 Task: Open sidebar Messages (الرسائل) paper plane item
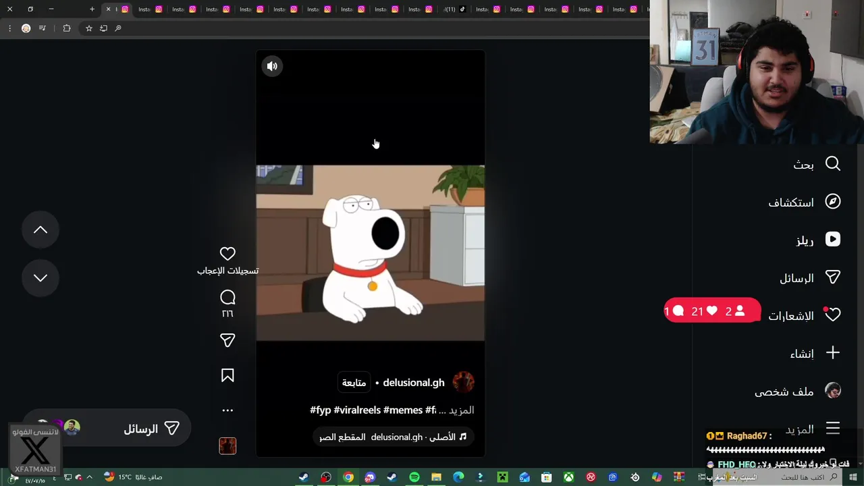[809, 277]
